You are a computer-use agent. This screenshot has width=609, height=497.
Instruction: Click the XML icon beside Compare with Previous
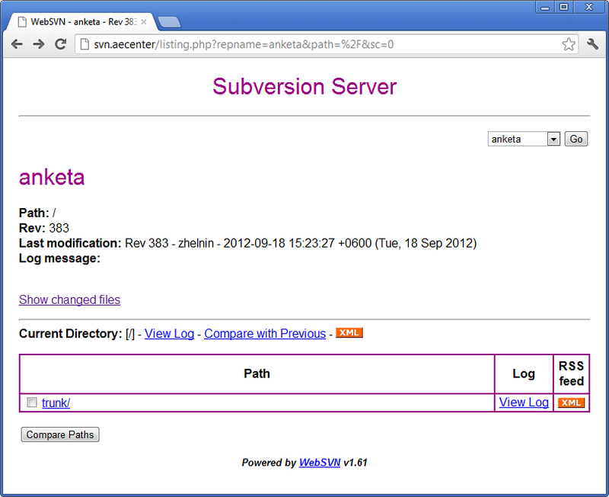click(x=349, y=333)
